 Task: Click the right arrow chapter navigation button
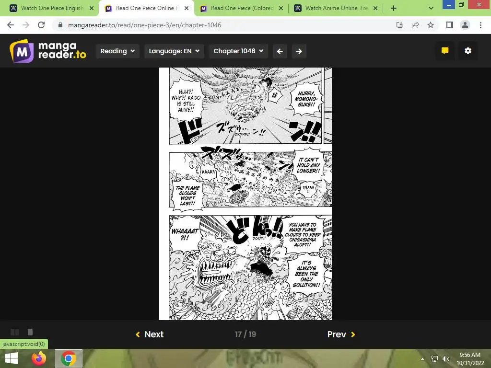tap(299, 51)
